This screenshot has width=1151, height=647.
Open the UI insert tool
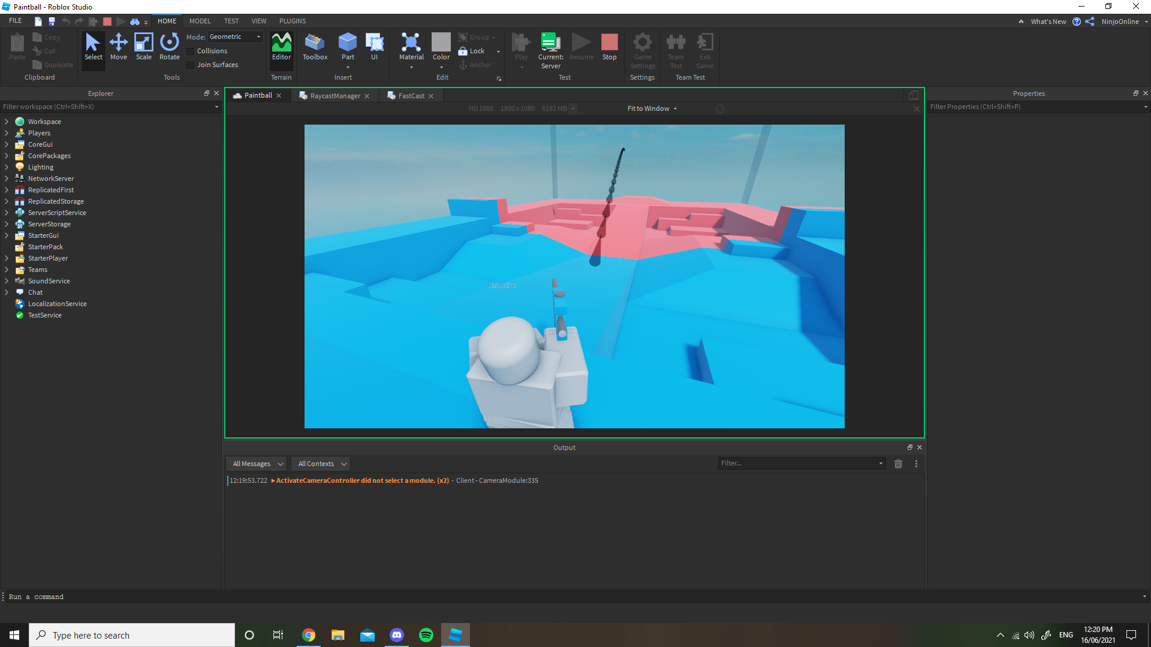[374, 47]
